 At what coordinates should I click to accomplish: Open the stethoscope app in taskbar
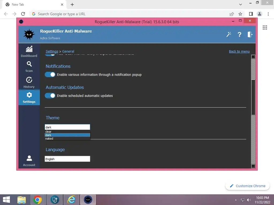click(x=55, y=200)
